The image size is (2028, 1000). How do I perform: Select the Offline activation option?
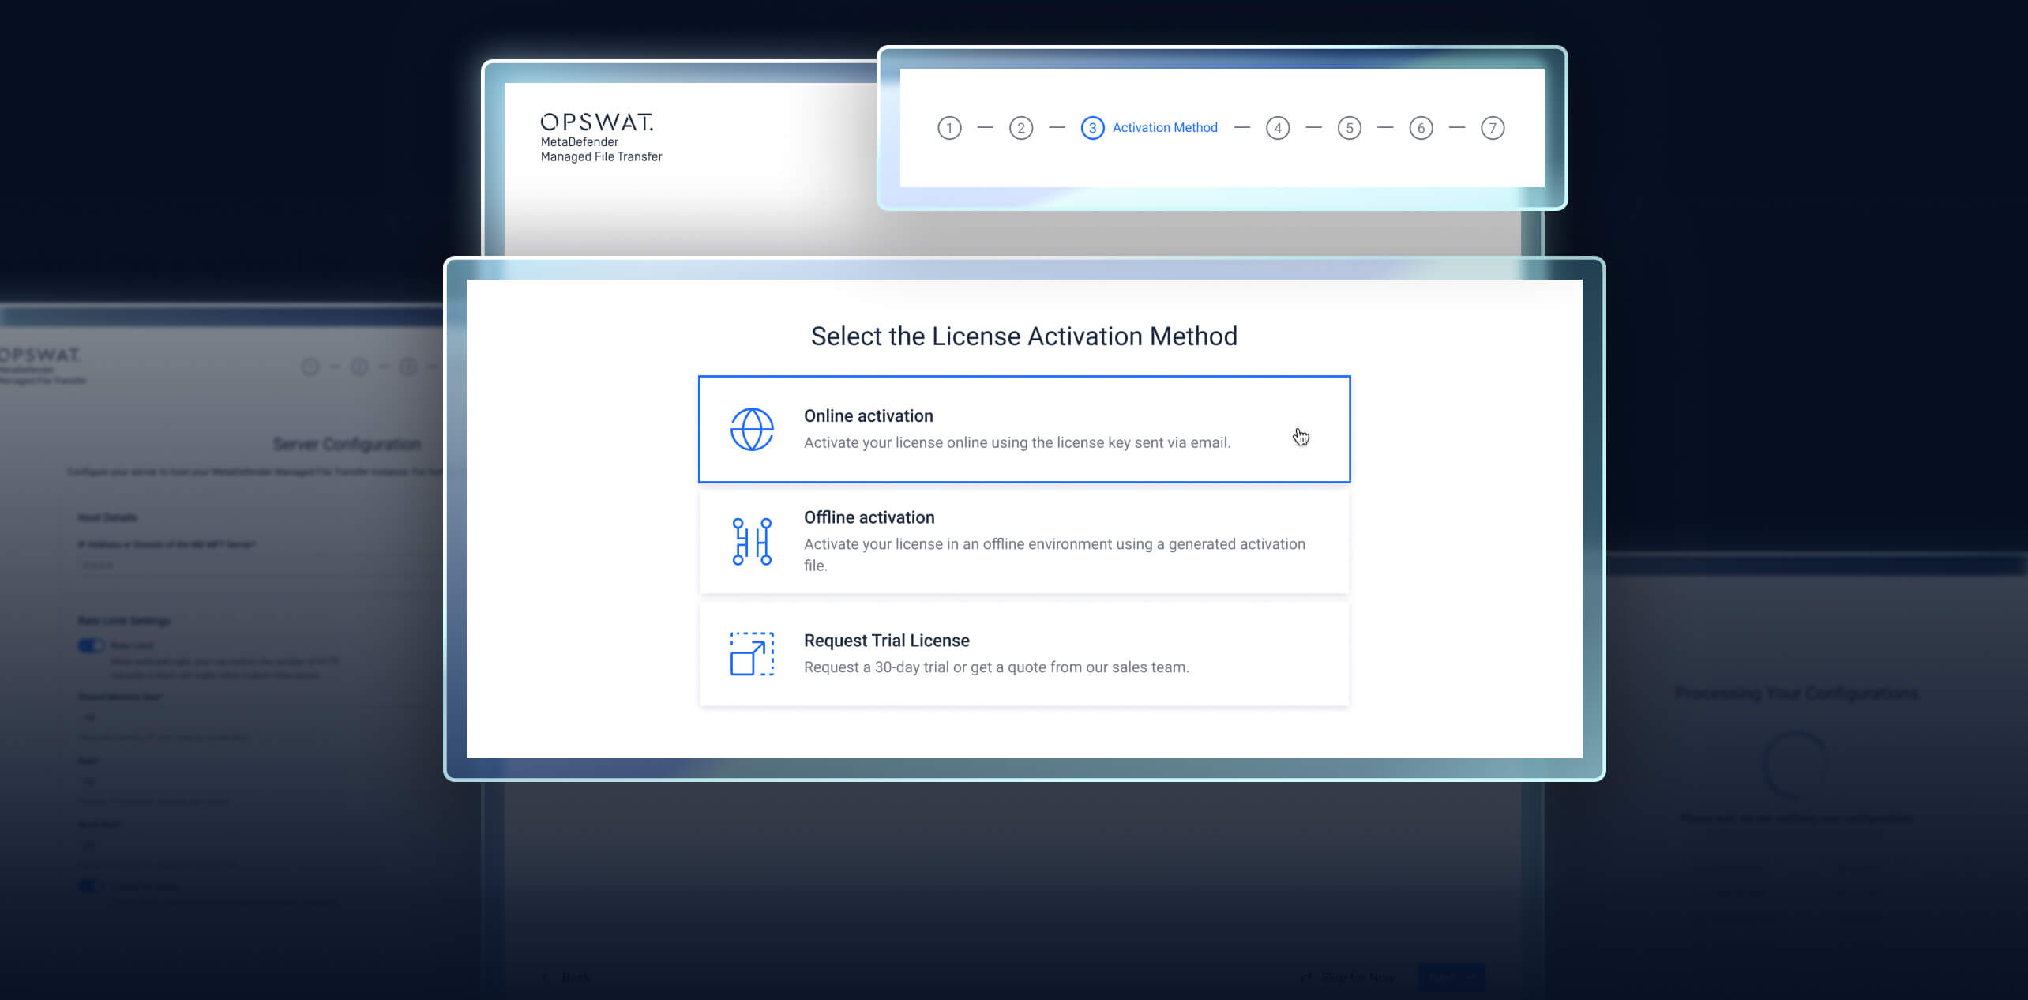[x=1024, y=541]
